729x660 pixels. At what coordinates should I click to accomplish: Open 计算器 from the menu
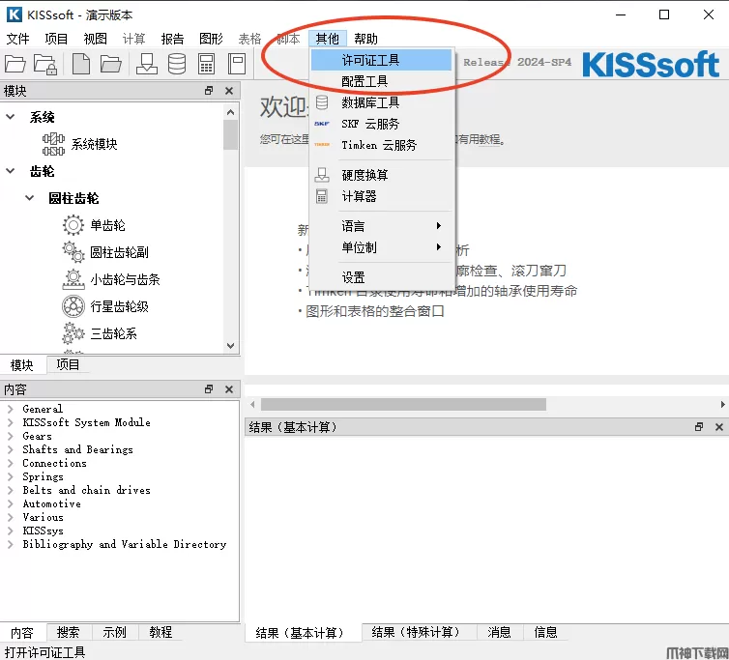tap(382, 196)
